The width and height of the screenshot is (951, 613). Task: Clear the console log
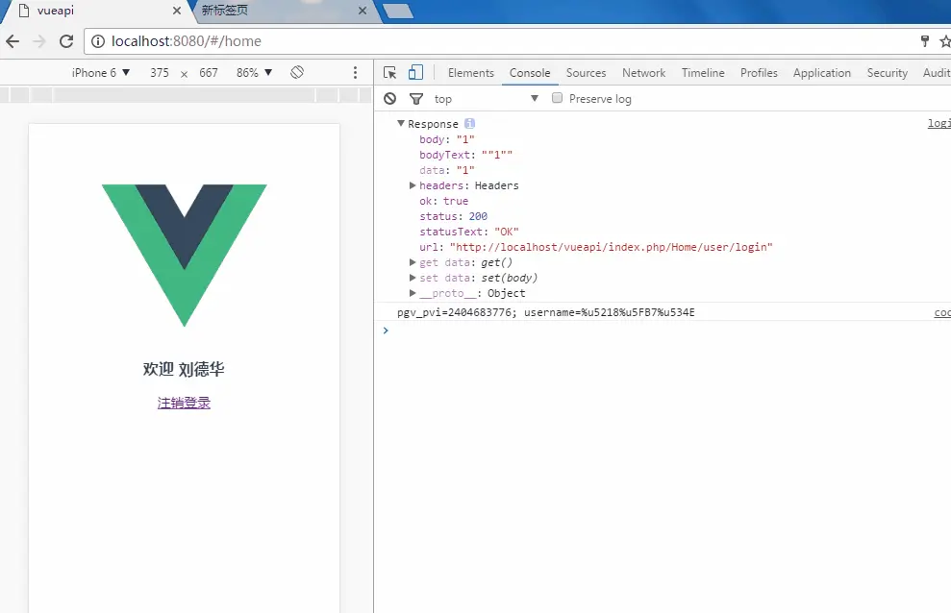(x=390, y=98)
